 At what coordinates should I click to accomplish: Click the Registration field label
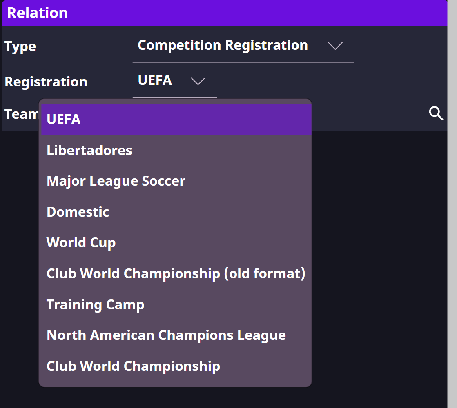46,82
